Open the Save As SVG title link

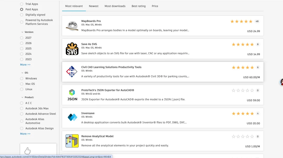point(89,44)
